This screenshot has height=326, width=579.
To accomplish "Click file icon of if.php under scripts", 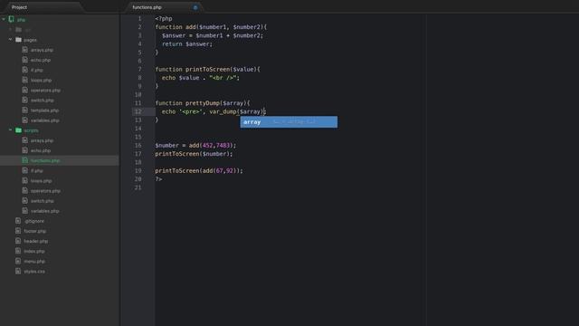I will click(x=25, y=170).
